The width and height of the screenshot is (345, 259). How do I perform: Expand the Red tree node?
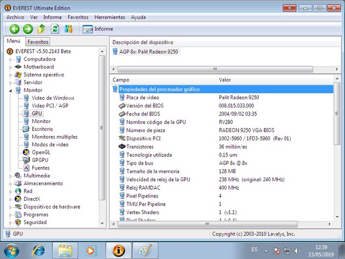click(x=10, y=192)
